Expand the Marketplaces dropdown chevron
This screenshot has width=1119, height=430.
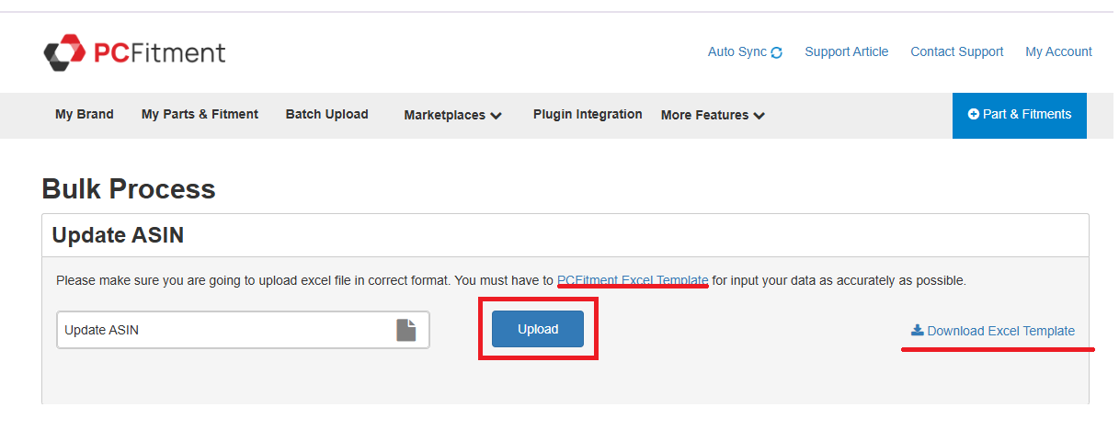(497, 116)
